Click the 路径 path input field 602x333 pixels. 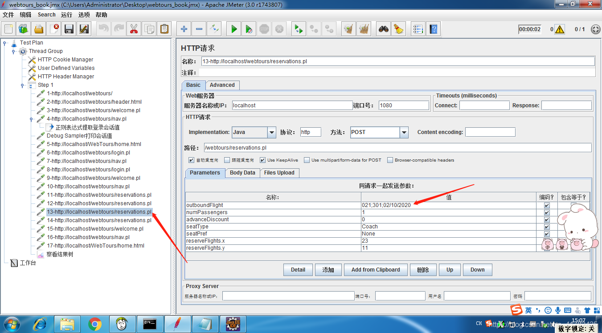pos(397,147)
